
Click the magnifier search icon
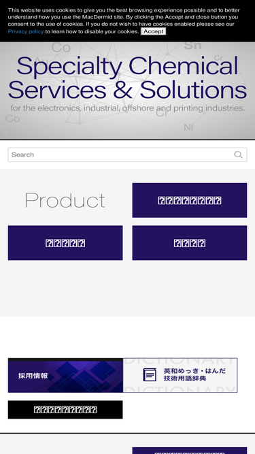pyautogui.click(x=238, y=155)
